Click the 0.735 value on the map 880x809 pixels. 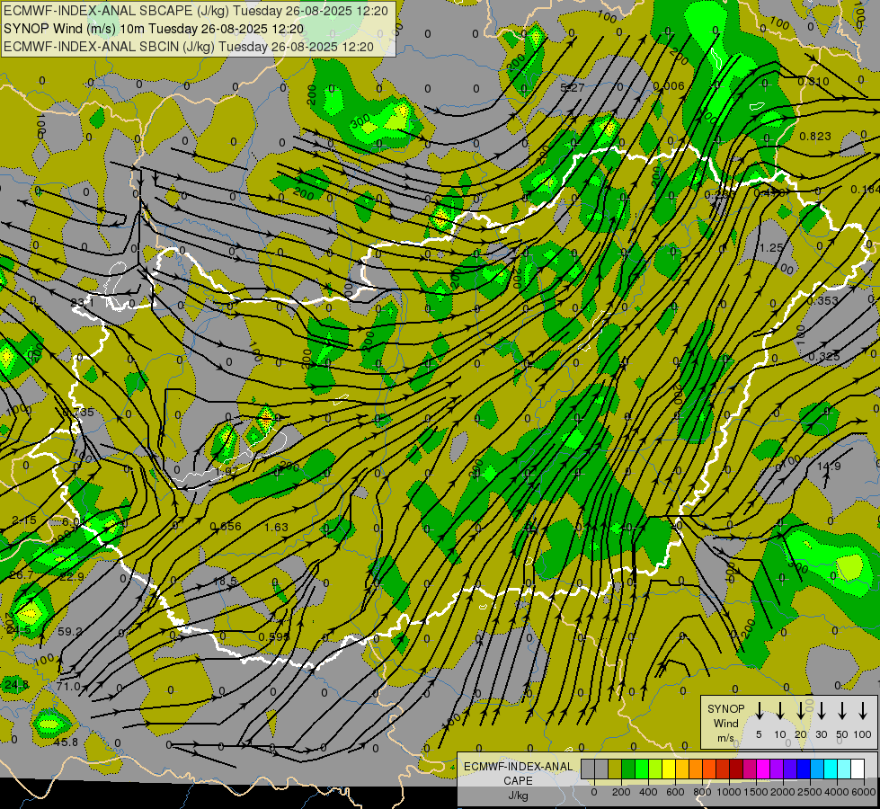coord(78,413)
